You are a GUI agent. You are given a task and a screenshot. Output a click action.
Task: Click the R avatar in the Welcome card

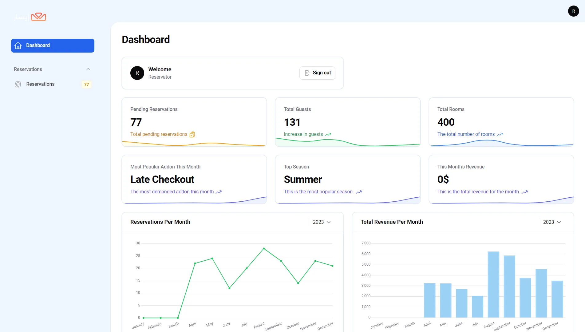pos(137,73)
